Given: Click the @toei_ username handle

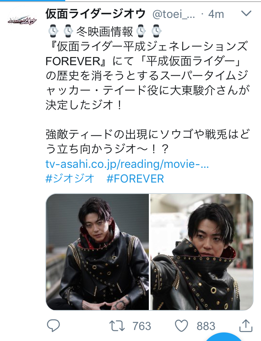Looking at the screenshot, I should click(x=173, y=14).
